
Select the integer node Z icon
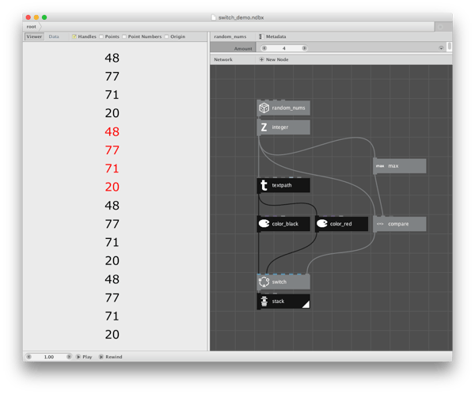(x=264, y=127)
